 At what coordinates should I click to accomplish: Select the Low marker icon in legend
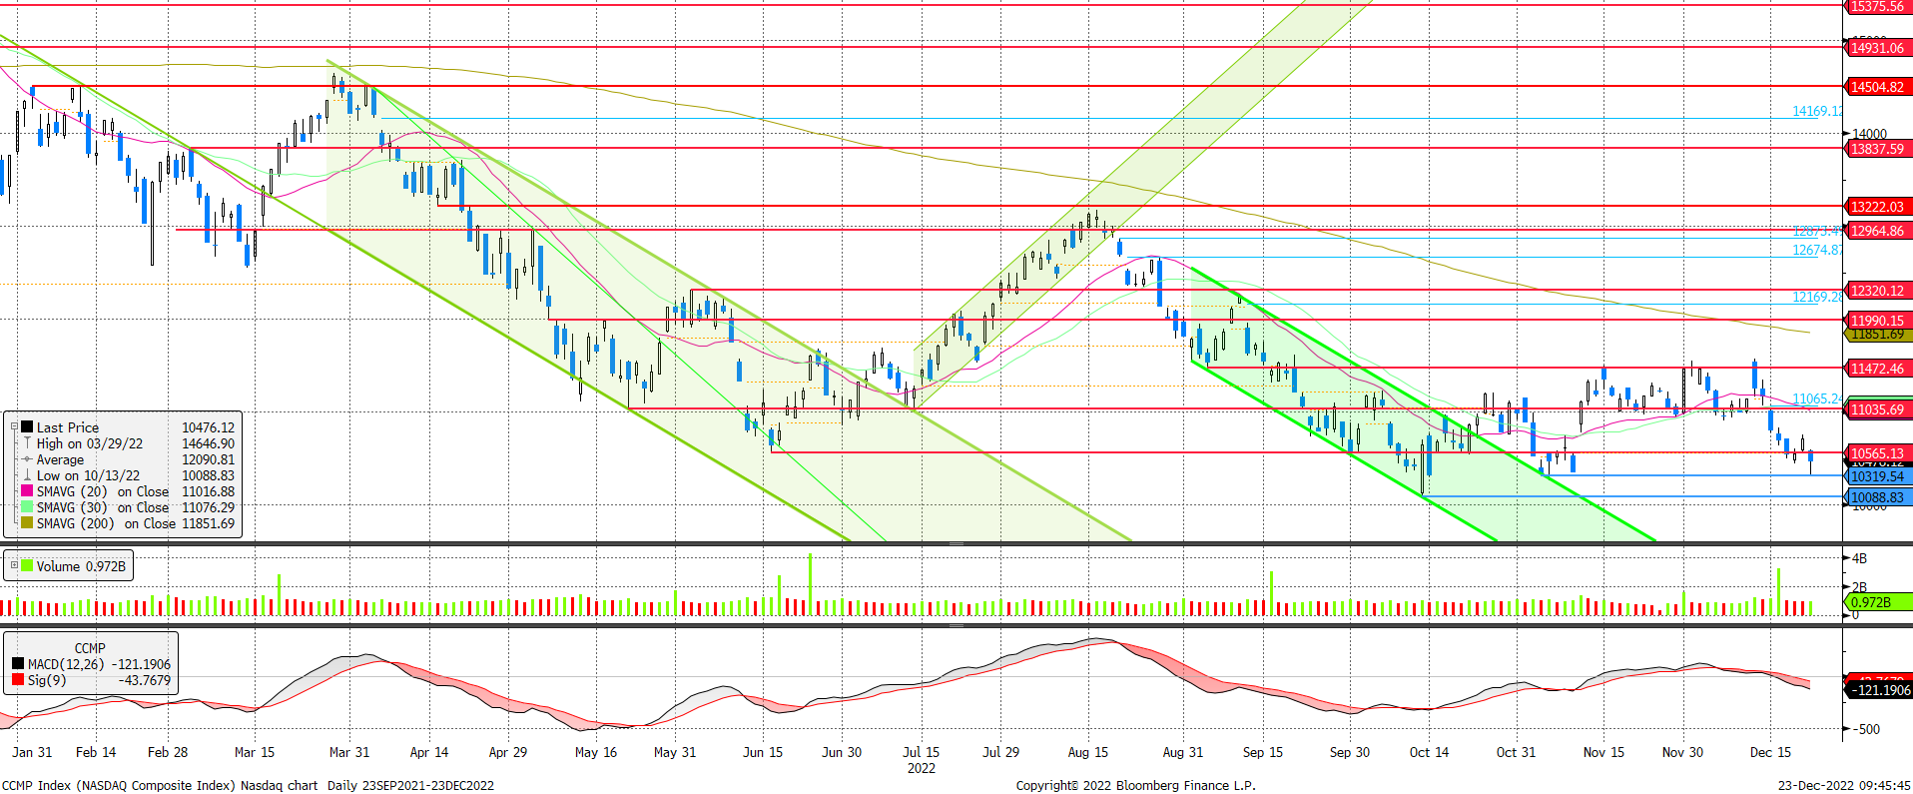pyautogui.click(x=27, y=475)
